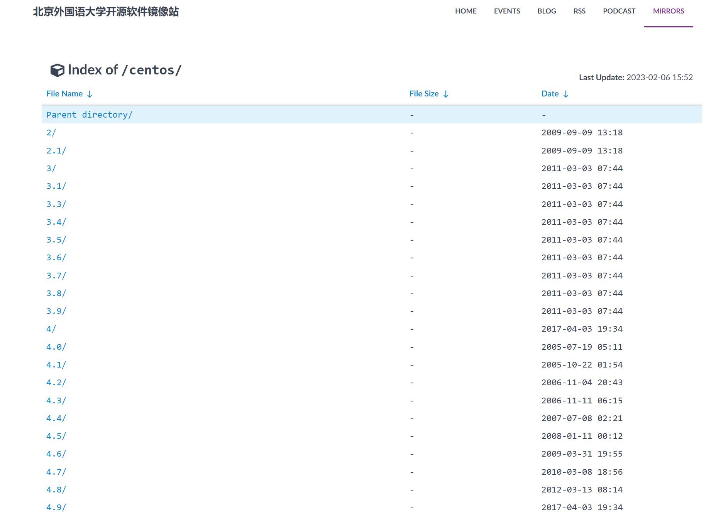Click the Index of /centos/ heading

124,70
